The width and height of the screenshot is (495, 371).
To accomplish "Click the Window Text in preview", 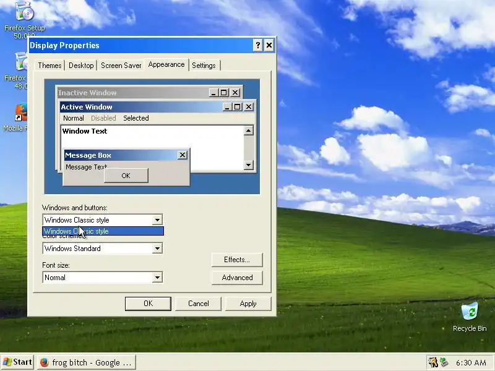I will pos(85,131).
